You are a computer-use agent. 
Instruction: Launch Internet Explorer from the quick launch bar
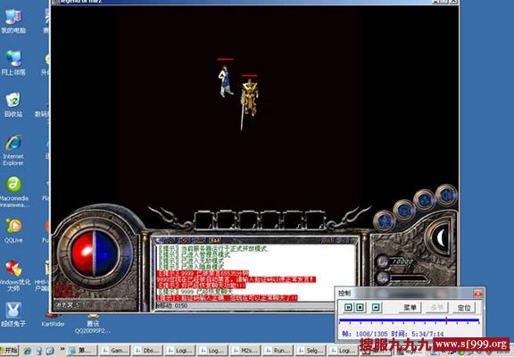click(27, 351)
